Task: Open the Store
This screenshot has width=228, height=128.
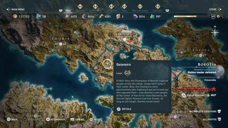Action: (215, 9)
